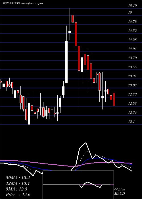The width and height of the screenshot is (142, 199).
Task: Click the last red candlestick on the right
Action: point(114,100)
